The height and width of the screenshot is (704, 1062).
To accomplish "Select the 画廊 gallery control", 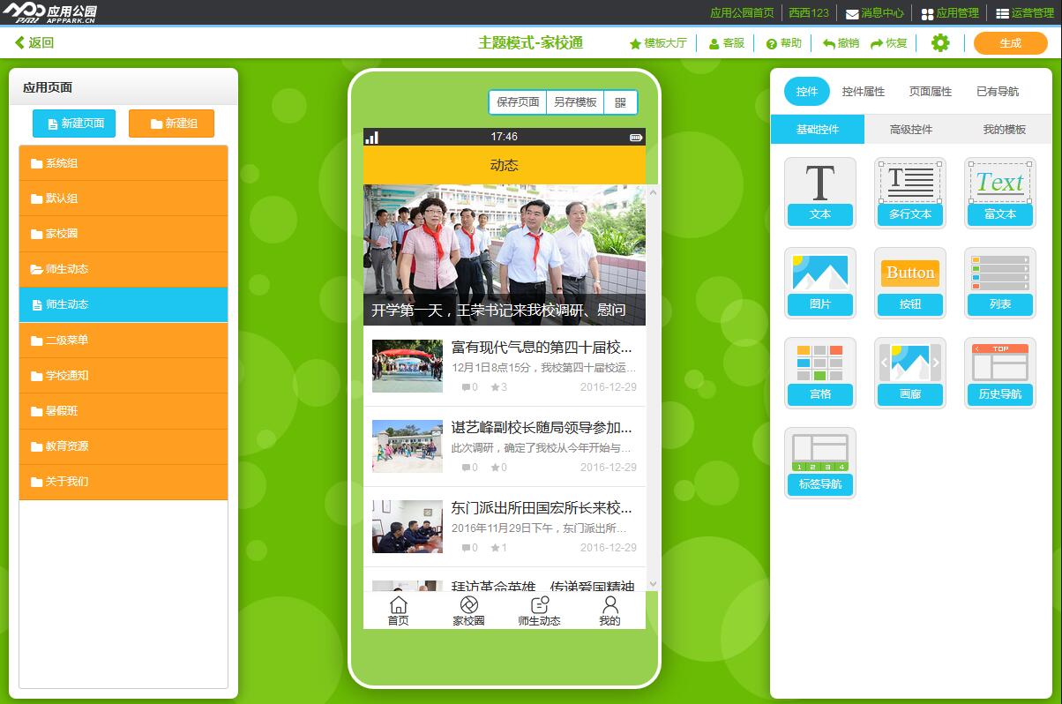I will pos(909,372).
